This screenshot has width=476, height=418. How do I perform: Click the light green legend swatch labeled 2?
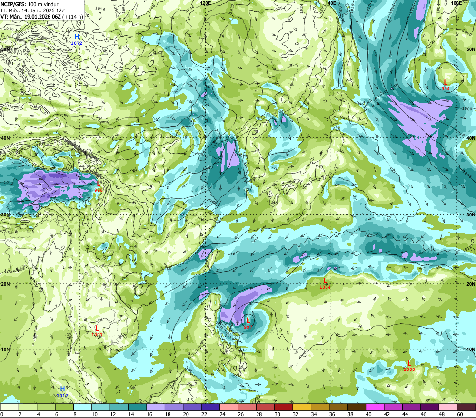click(x=28, y=408)
